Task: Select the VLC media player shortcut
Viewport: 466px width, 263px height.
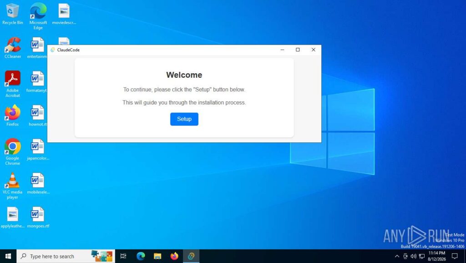Action: coord(12,186)
